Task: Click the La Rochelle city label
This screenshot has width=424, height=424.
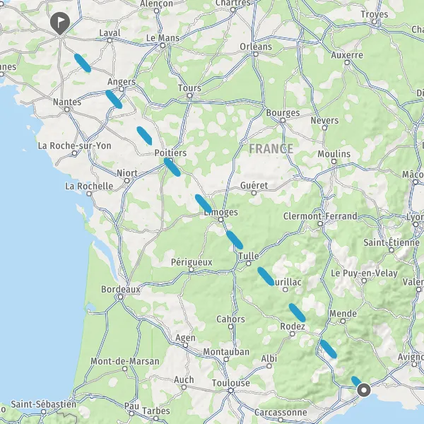Action: pos(89,186)
